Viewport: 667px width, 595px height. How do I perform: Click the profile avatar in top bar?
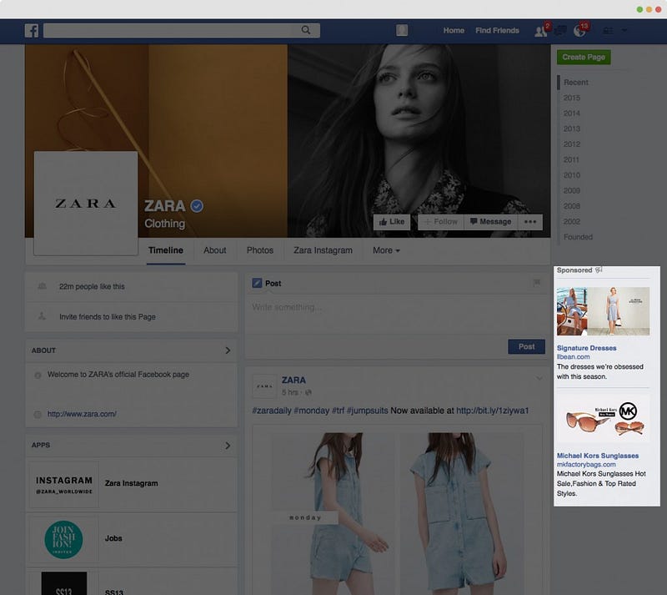coord(402,30)
